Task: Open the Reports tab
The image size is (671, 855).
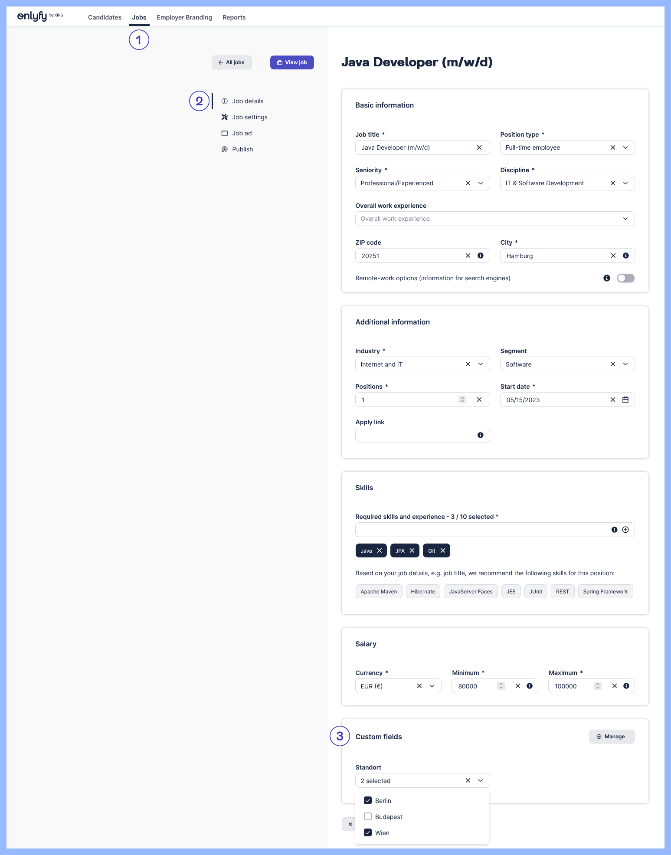Action: (x=234, y=17)
